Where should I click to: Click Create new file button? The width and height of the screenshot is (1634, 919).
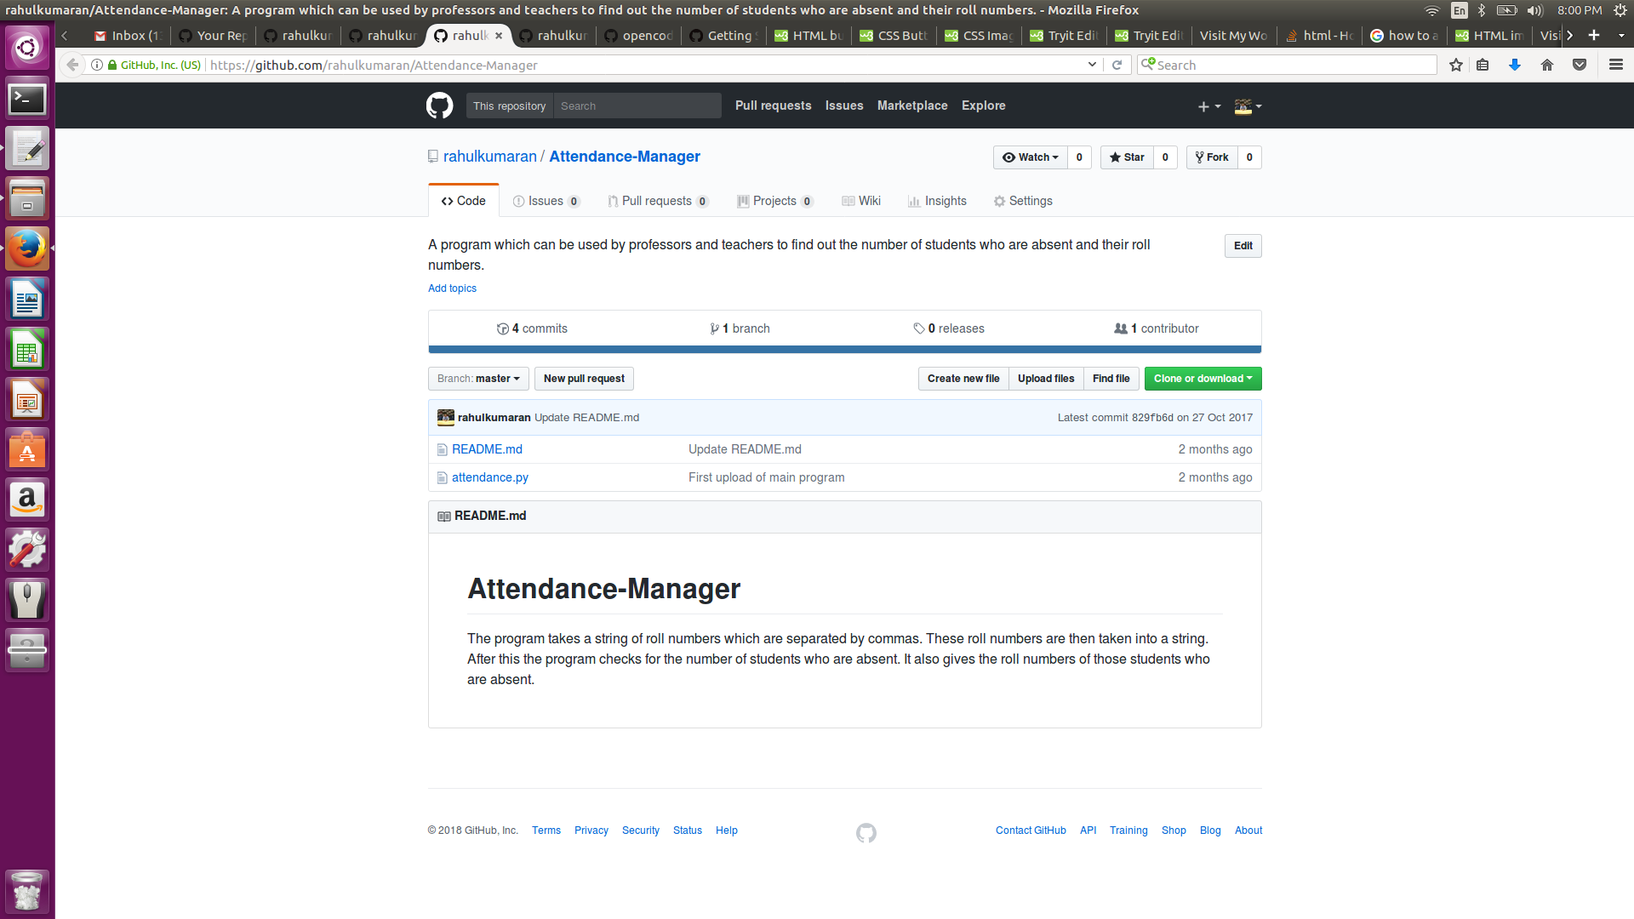(x=963, y=379)
